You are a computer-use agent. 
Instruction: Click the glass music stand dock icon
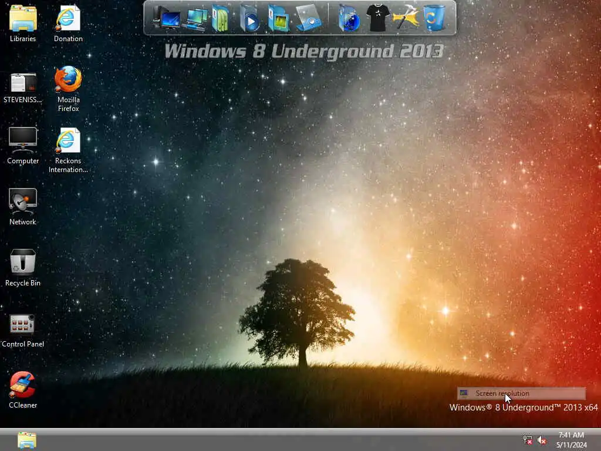(x=309, y=18)
